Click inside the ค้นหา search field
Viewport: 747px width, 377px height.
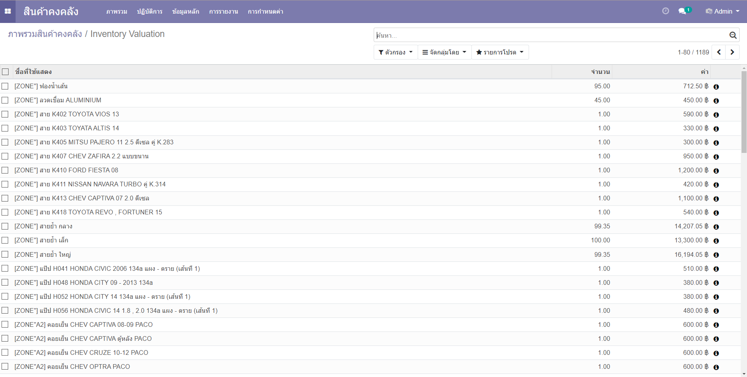tap(549, 35)
